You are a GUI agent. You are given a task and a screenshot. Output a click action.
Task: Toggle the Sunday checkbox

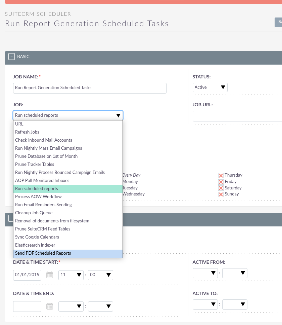point(221,194)
